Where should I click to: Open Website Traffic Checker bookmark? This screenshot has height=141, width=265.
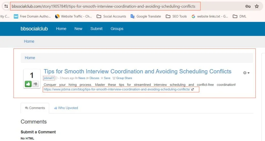coord(73,16)
